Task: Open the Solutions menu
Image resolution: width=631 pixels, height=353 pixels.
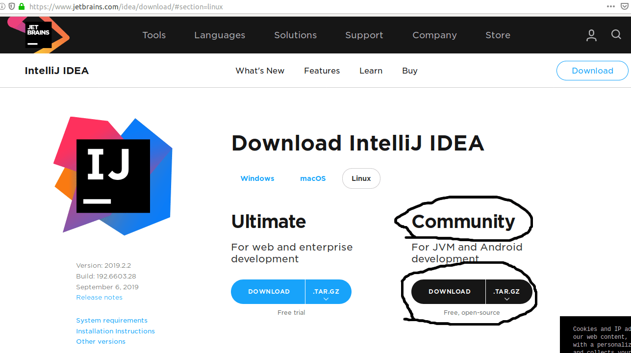Action: [295, 35]
